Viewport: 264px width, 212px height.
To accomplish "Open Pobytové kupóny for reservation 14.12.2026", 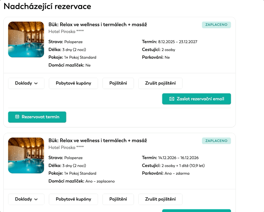I will pyautogui.click(x=74, y=199).
